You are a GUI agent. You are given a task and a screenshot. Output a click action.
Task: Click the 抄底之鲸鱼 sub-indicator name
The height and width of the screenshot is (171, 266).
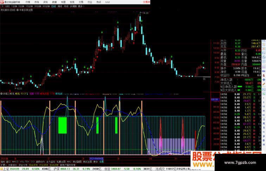[x=9, y=94]
